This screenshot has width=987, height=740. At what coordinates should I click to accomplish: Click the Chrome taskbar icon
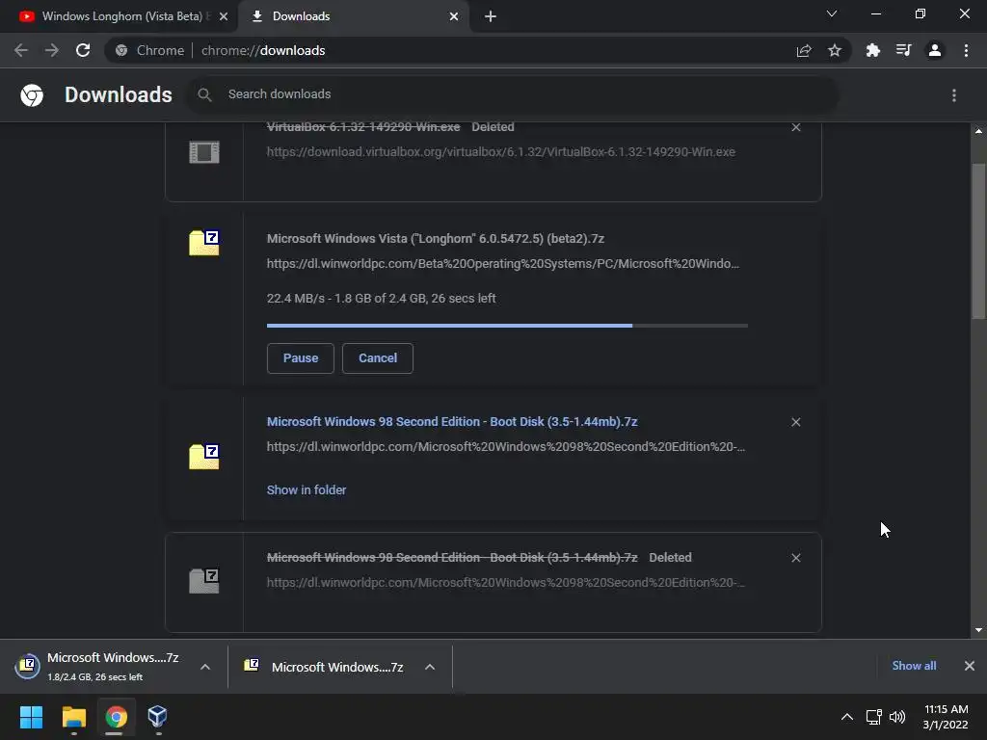point(116,717)
